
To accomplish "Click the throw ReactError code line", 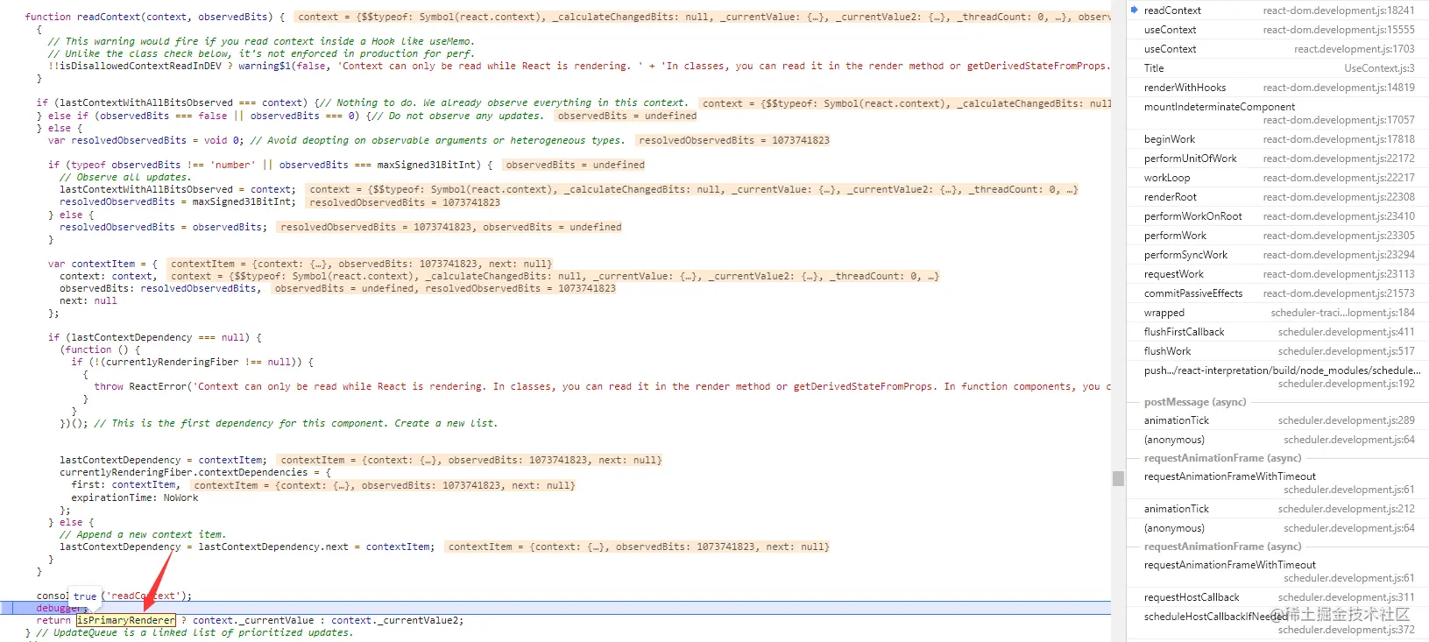I will (x=602, y=386).
